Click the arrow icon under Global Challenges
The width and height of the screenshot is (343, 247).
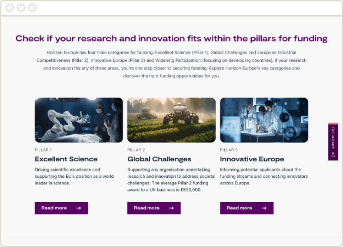tap(171, 208)
